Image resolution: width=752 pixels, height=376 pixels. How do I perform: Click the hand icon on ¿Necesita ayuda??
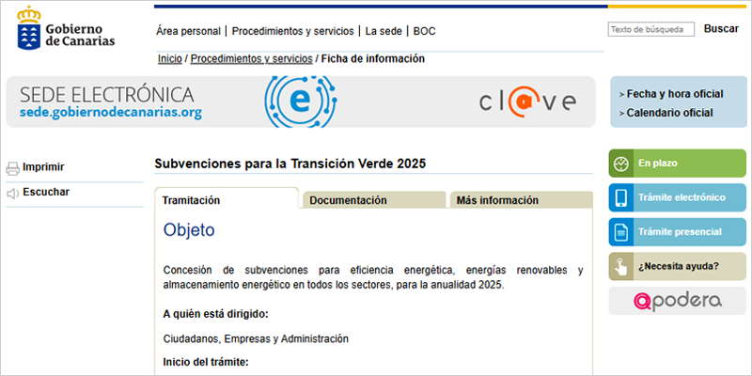[621, 265]
